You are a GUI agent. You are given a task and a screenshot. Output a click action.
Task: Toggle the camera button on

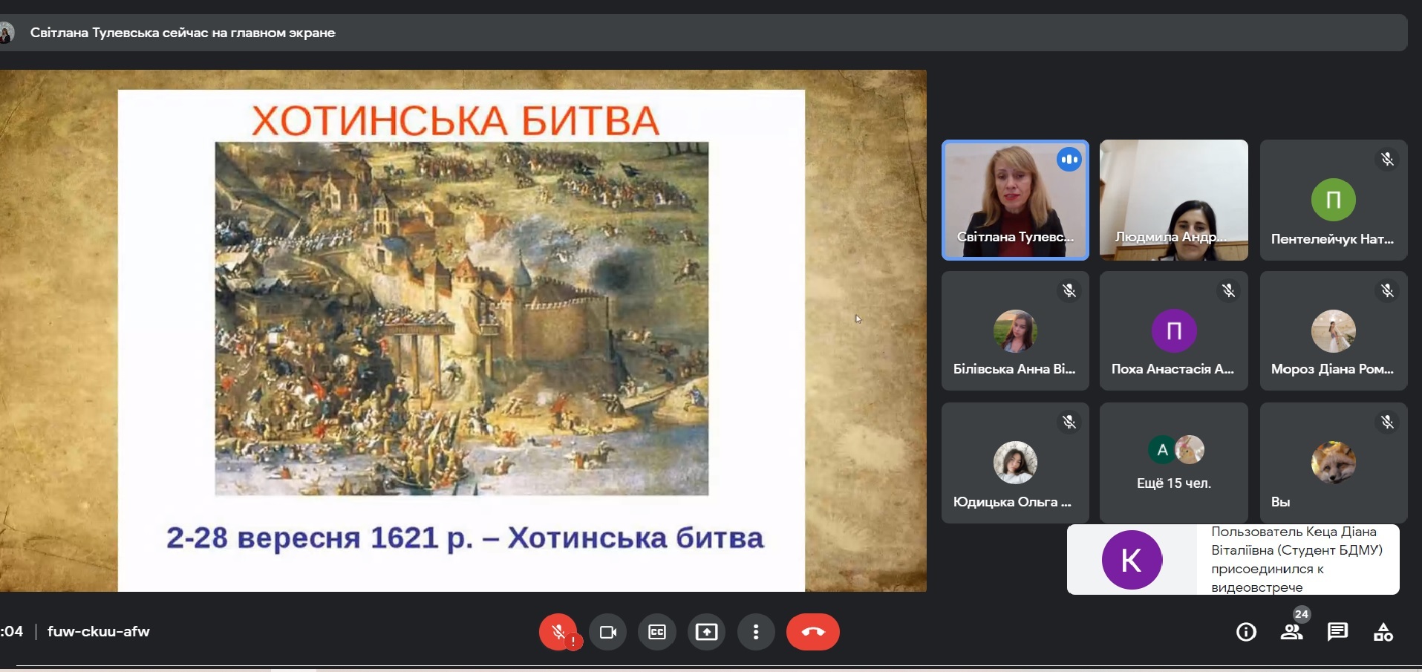(x=608, y=632)
